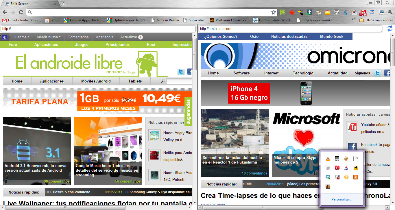Screen dimensions: 395x210
Task: Open Personalizar in the tray overflow panel
Action: click(343, 200)
